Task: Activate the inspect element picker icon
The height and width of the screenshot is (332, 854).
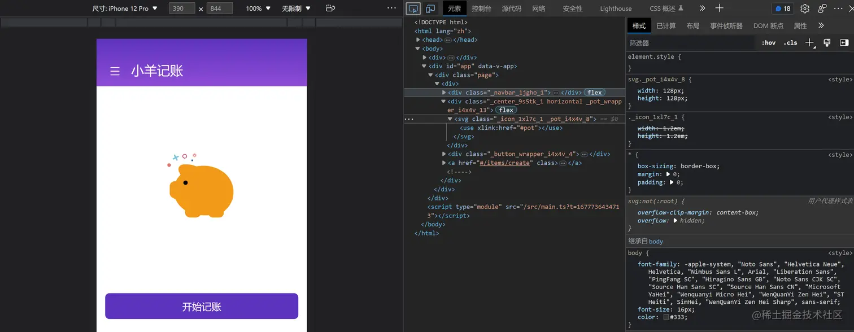Action: tap(413, 8)
